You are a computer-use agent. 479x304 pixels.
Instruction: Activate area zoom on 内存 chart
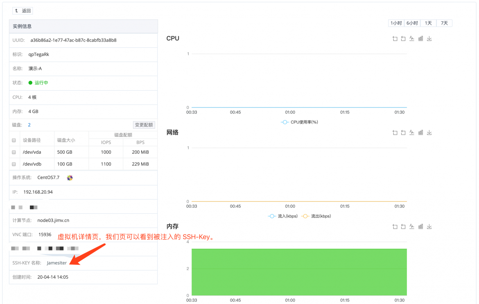(x=395, y=226)
